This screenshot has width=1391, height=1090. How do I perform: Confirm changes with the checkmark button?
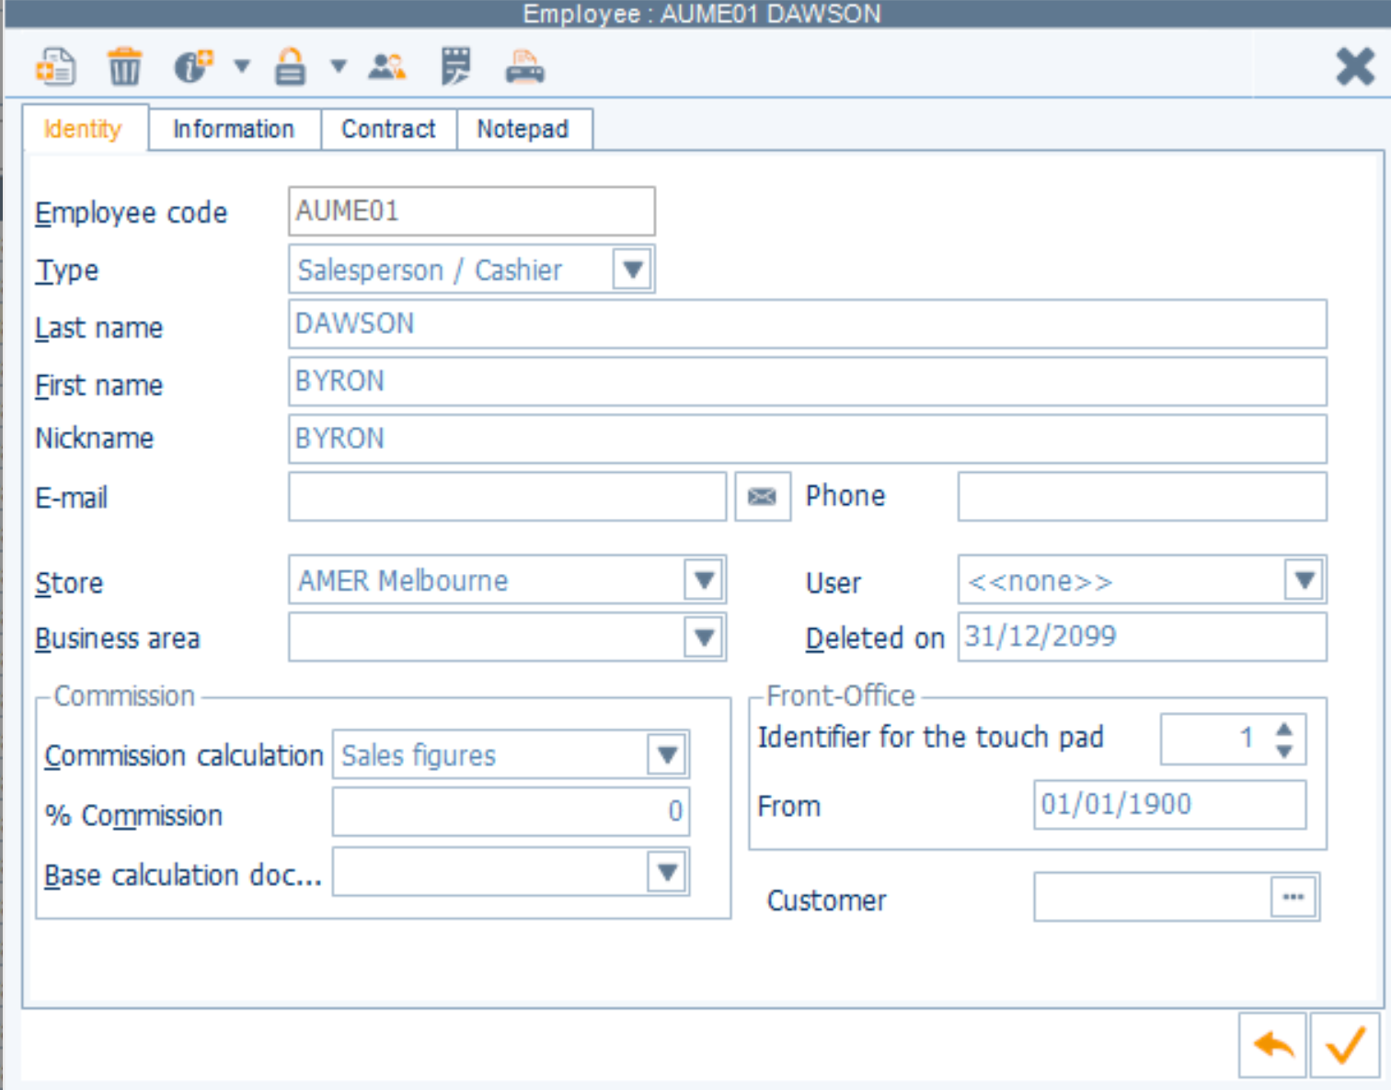(1343, 1045)
